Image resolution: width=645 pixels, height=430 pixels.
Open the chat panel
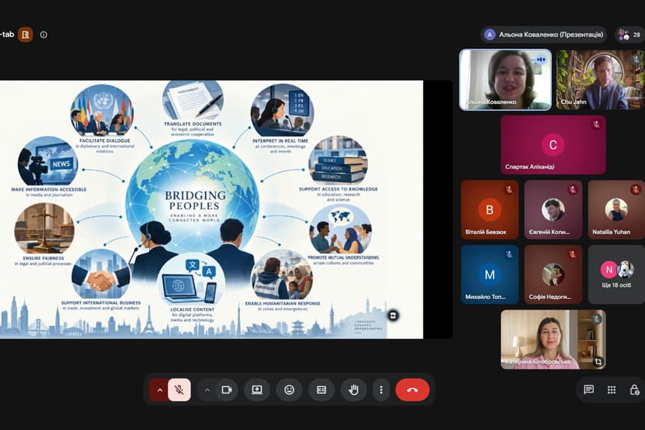tap(588, 390)
